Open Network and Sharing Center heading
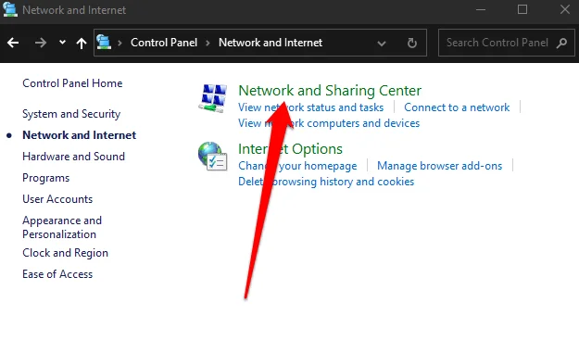 pos(330,91)
